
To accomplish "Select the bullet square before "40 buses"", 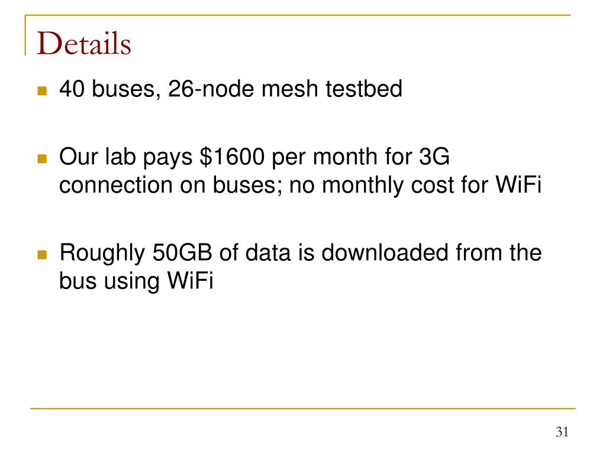I will pyautogui.click(x=42, y=91).
